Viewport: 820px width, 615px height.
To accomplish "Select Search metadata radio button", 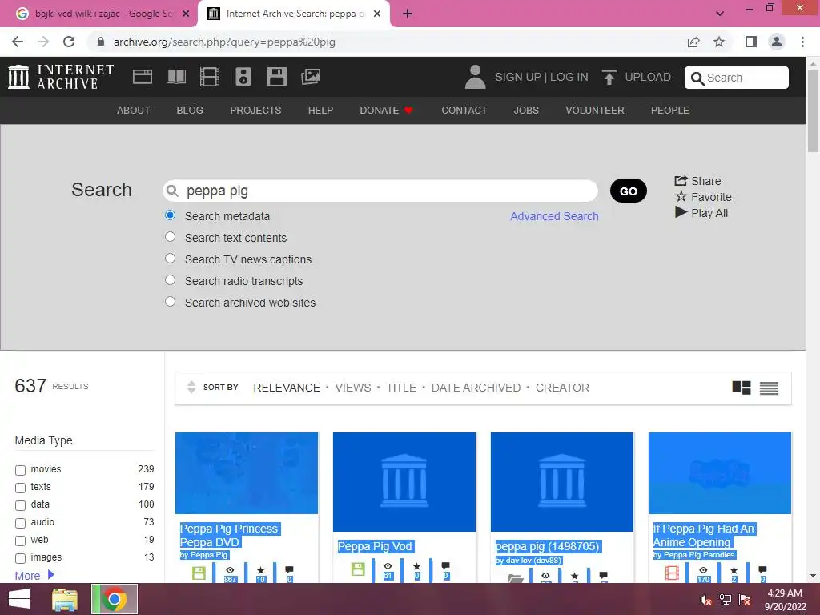I will pyautogui.click(x=170, y=215).
